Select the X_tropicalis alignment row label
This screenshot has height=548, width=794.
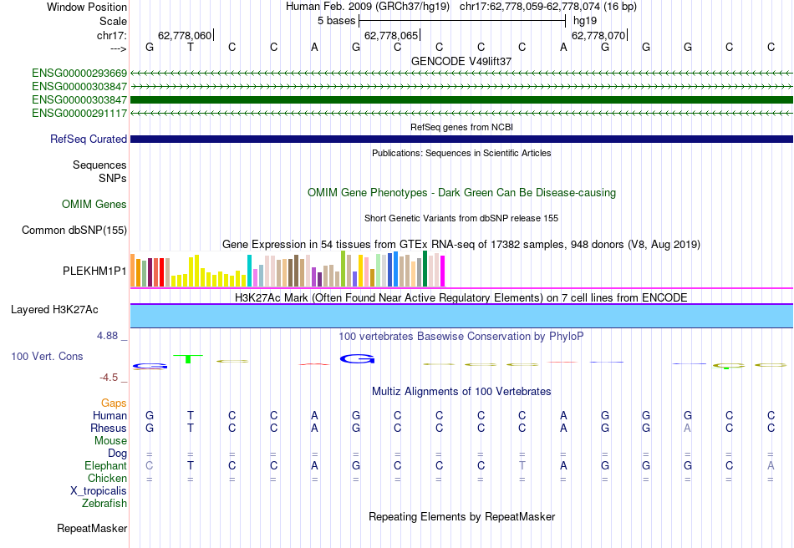pyautogui.click(x=99, y=491)
